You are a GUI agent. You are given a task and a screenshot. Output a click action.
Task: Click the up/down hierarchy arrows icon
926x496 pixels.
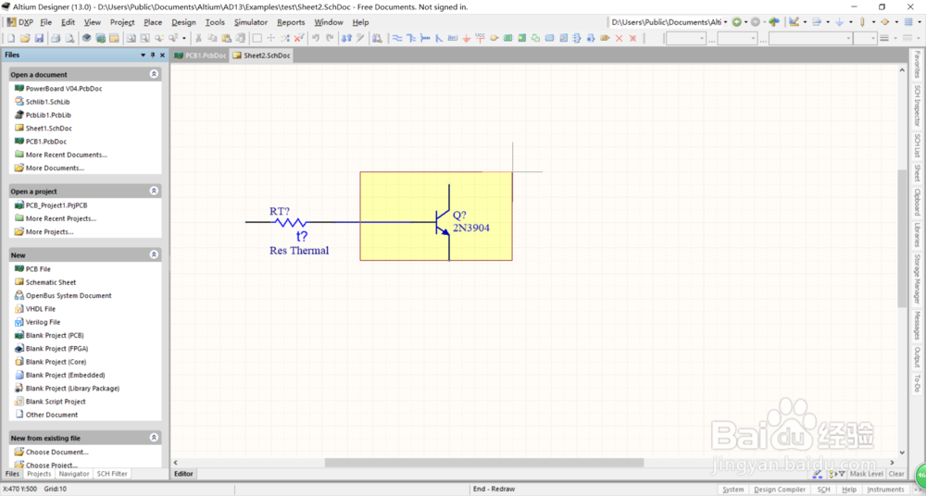[346, 38]
